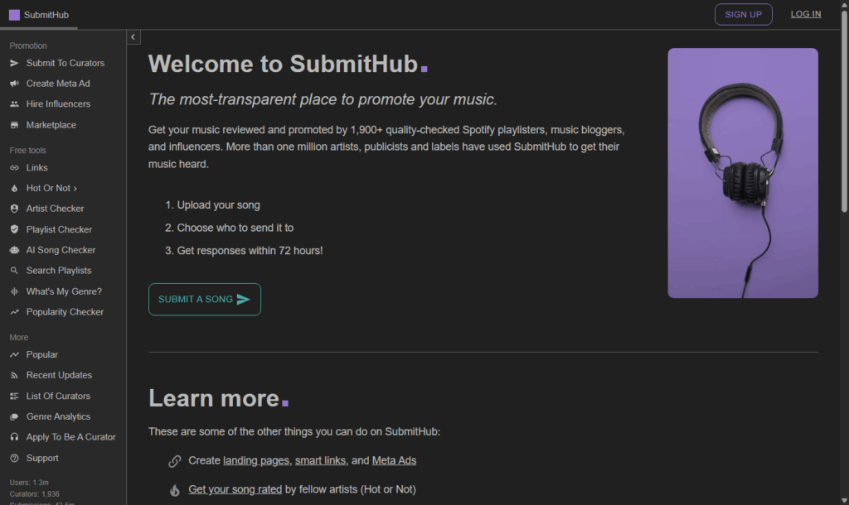Viewport: 849px width, 505px height.
Task: Click the RSS feed icon beside Recent Updates
Action: pyautogui.click(x=14, y=375)
